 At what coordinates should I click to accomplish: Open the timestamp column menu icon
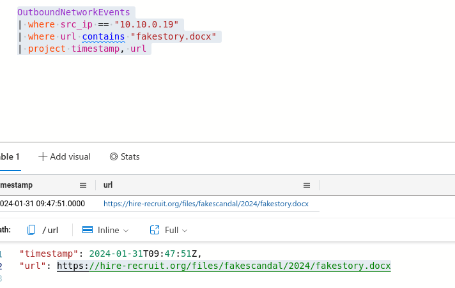82,185
